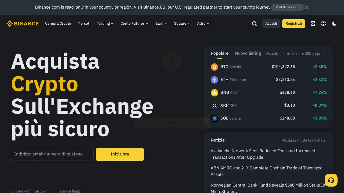344x193 pixels.
Task: Click the Visit Binance.US button in the banner
Action: pos(287,7)
